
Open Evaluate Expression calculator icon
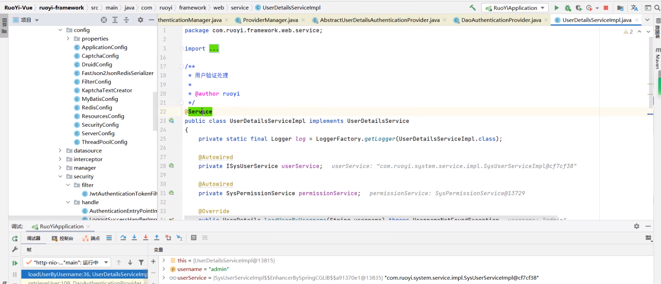pyautogui.click(x=194, y=238)
